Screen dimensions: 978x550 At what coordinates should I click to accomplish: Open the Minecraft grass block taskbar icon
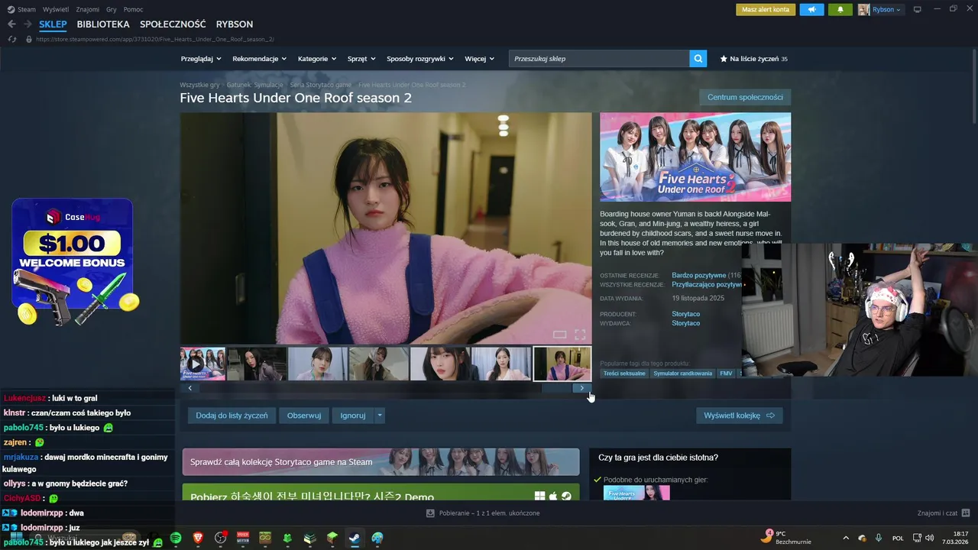(x=332, y=538)
